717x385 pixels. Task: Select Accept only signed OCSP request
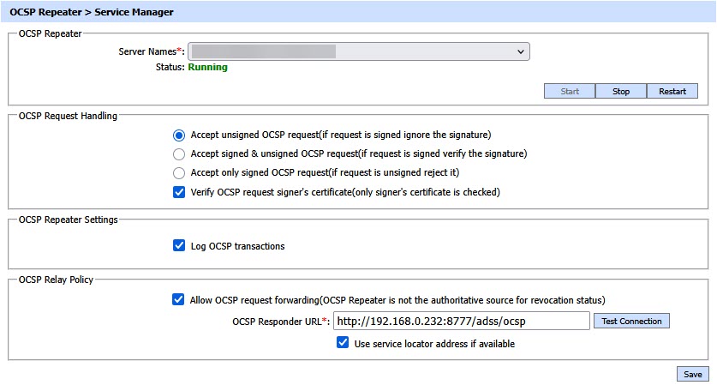point(179,172)
